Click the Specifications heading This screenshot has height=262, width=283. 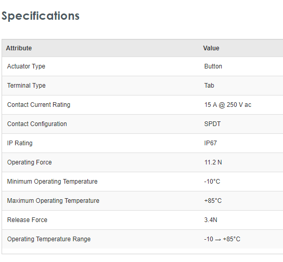(x=41, y=16)
